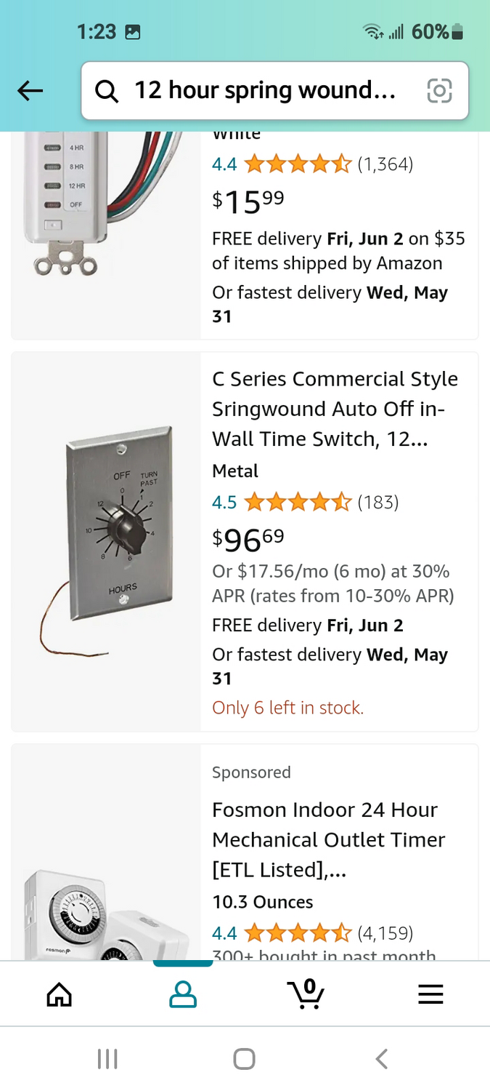View the metal wall timer product image
This screenshot has height=1091, width=490.
[x=106, y=542]
